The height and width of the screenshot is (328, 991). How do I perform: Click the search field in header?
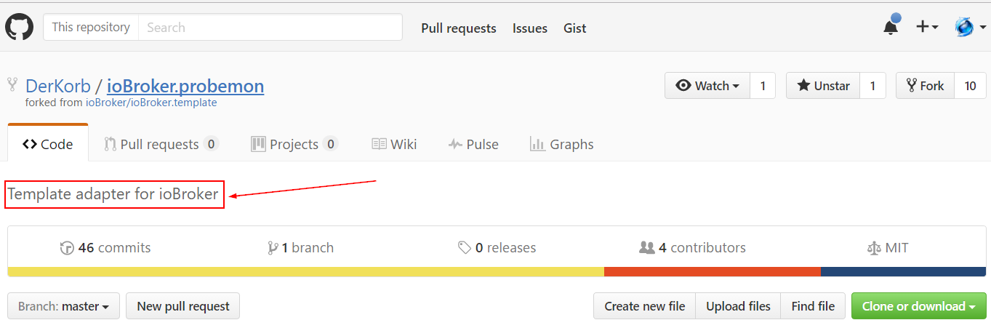coord(270,28)
